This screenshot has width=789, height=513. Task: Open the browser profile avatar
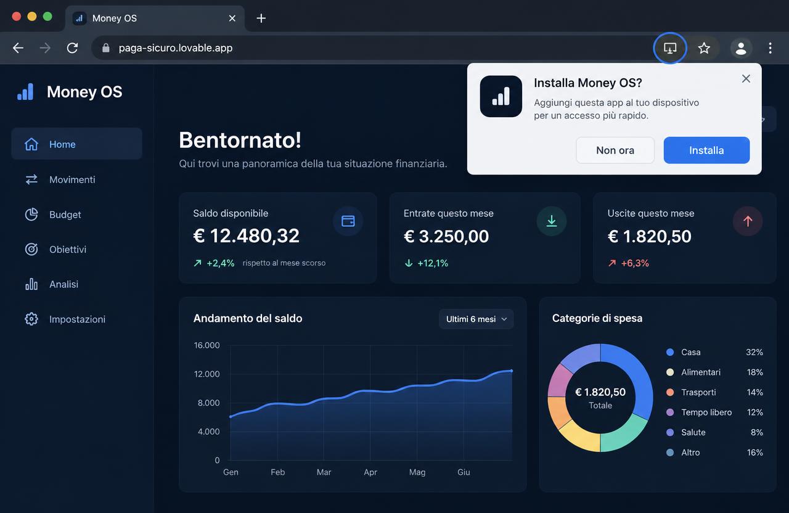pos(741,48)
